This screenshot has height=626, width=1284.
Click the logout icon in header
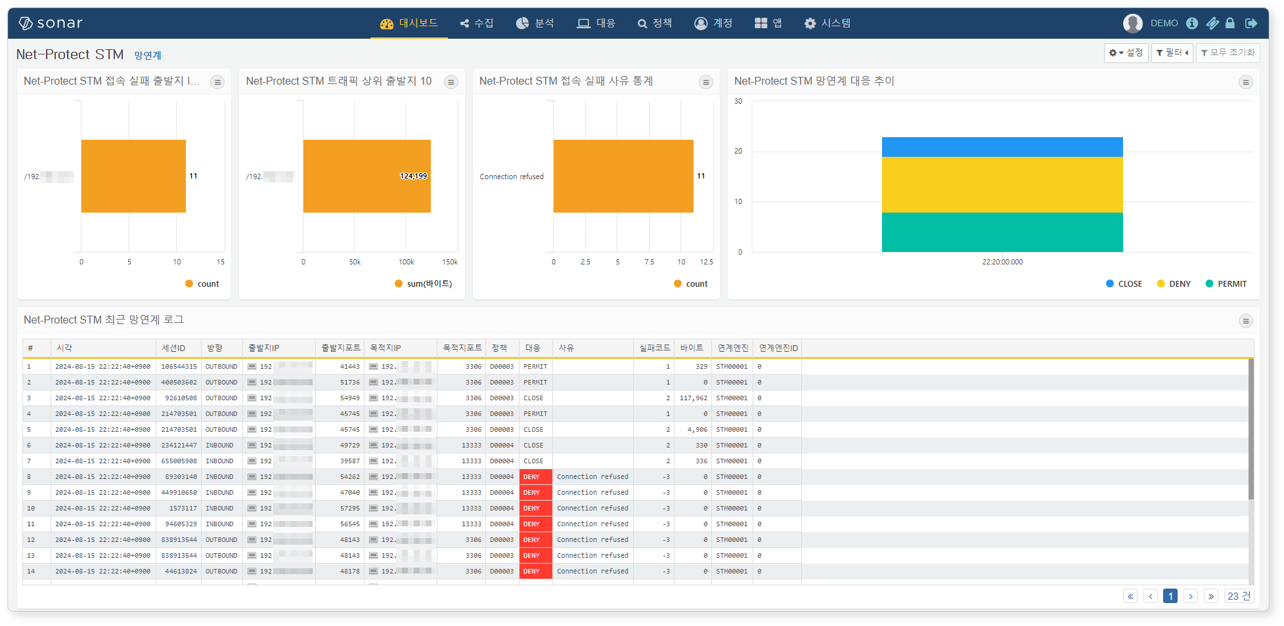pos(1251,23)
